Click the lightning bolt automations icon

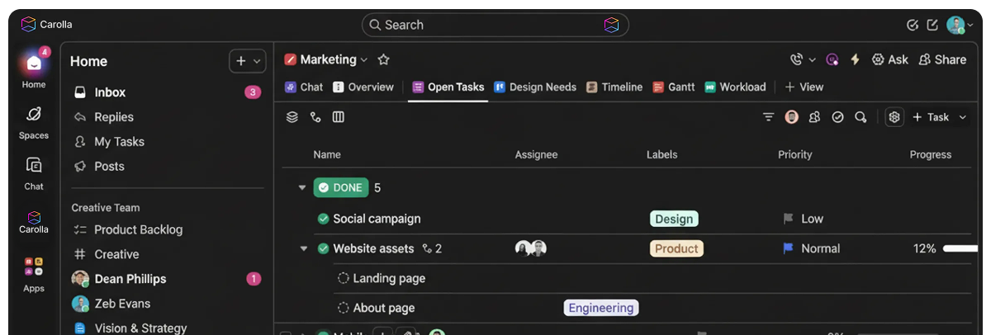[x=855, y=59]
